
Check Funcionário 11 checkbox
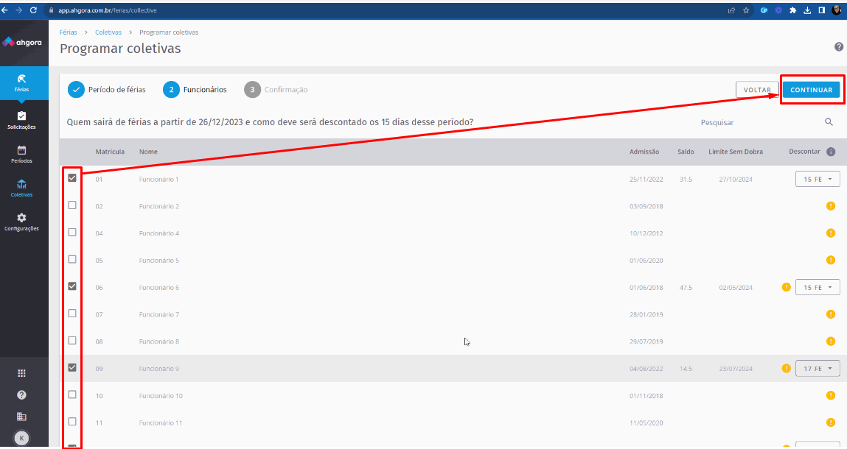tap(72, 422)
